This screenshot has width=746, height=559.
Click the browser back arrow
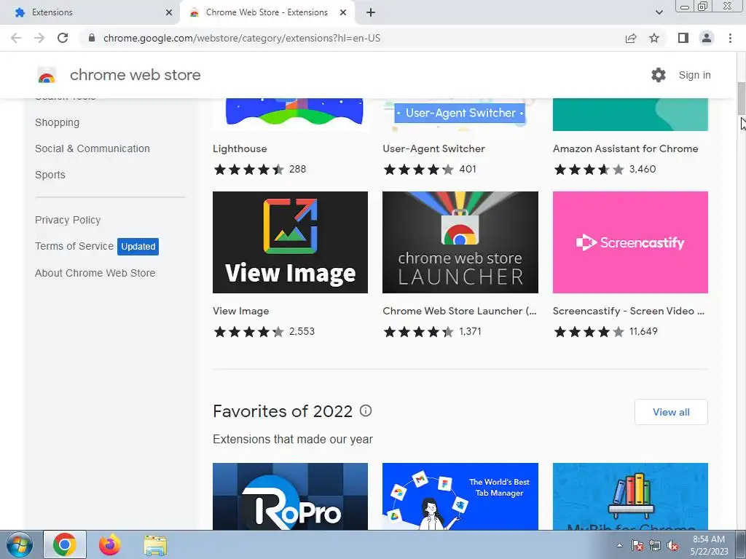point(16,38)
